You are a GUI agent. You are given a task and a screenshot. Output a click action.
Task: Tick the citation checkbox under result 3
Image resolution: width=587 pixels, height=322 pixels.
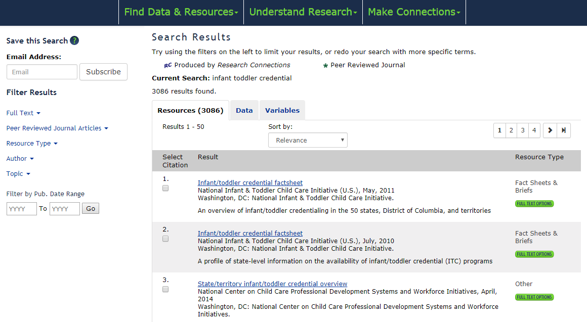(165, 289)
